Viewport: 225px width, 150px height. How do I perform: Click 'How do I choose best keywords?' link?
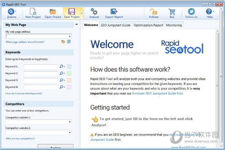(x=24, y=94)
